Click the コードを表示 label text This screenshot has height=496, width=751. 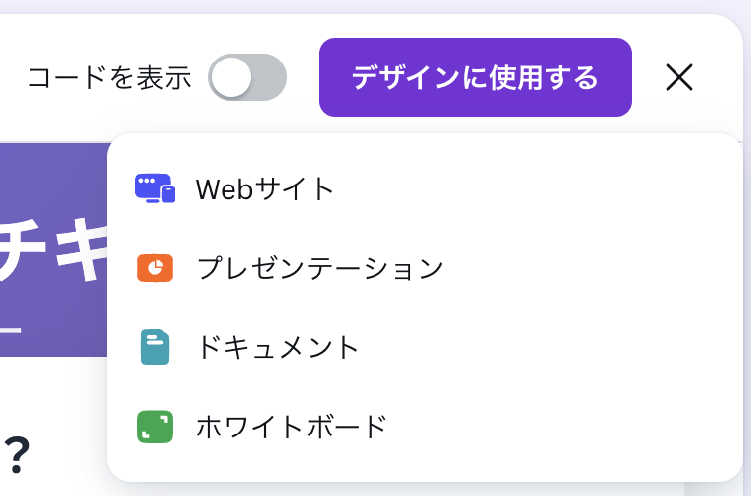point(109,78)
